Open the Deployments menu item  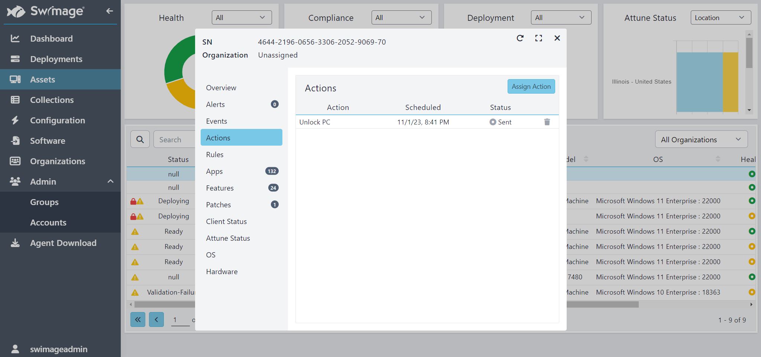pyautogui.click(x=60, y=59)
